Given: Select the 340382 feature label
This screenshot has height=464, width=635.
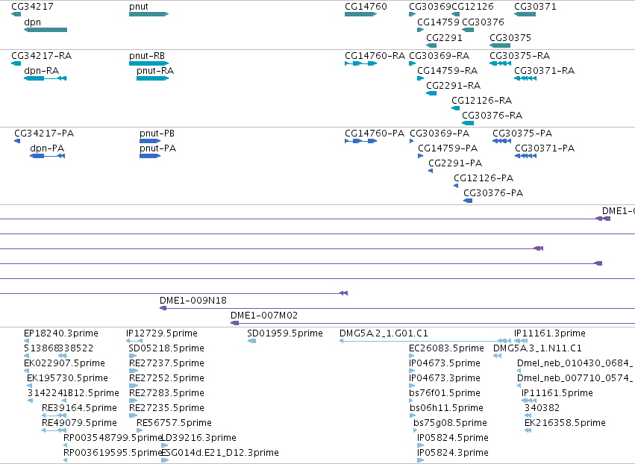Looking at the screenshot, I should pos(542,408).
